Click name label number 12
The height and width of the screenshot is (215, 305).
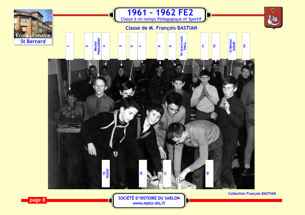216,46
